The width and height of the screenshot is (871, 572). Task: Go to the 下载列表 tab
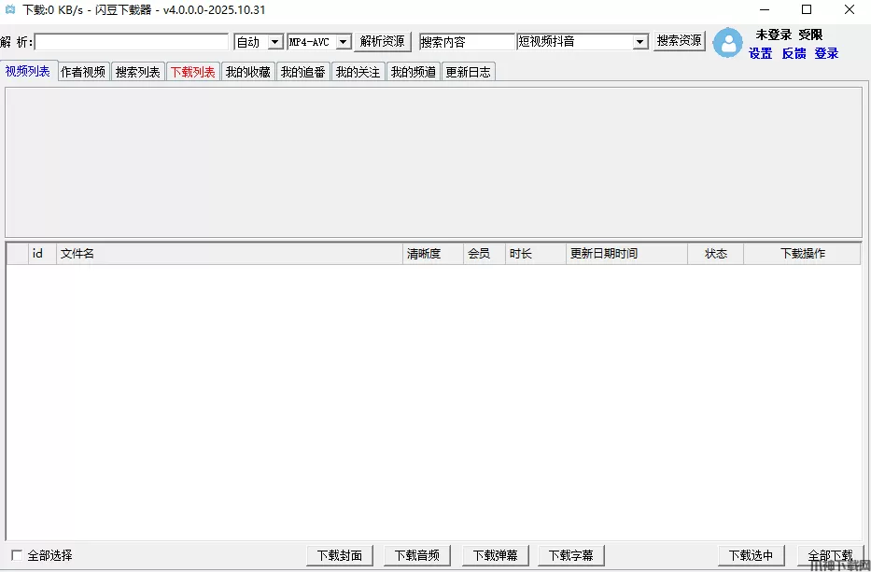click(192, 72)
